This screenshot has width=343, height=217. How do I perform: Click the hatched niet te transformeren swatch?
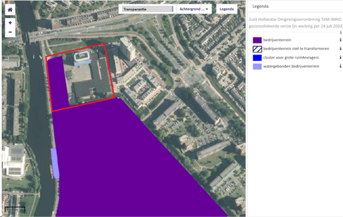pos(257,49)
